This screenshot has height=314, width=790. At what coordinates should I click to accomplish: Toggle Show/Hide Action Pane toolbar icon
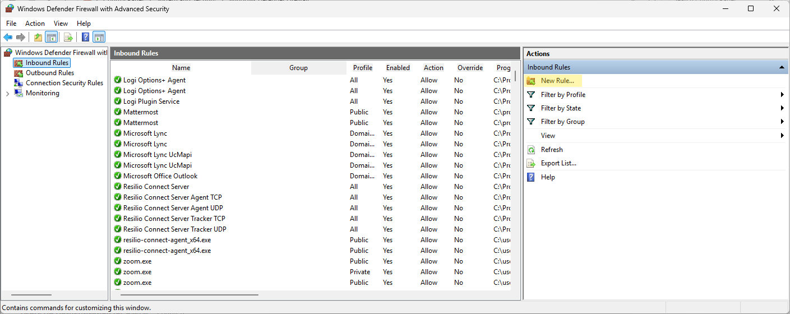pos(99,38)
